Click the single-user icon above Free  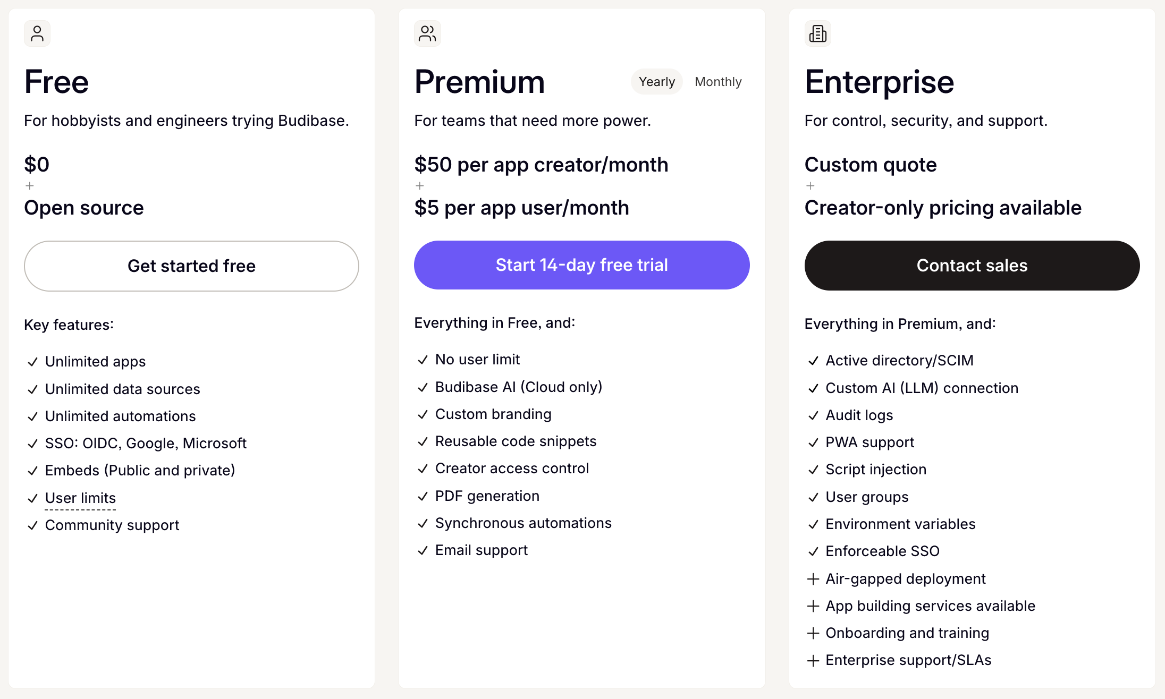click(x=37, y=33)
